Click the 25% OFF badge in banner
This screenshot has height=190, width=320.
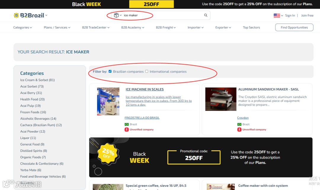[108, 154]
